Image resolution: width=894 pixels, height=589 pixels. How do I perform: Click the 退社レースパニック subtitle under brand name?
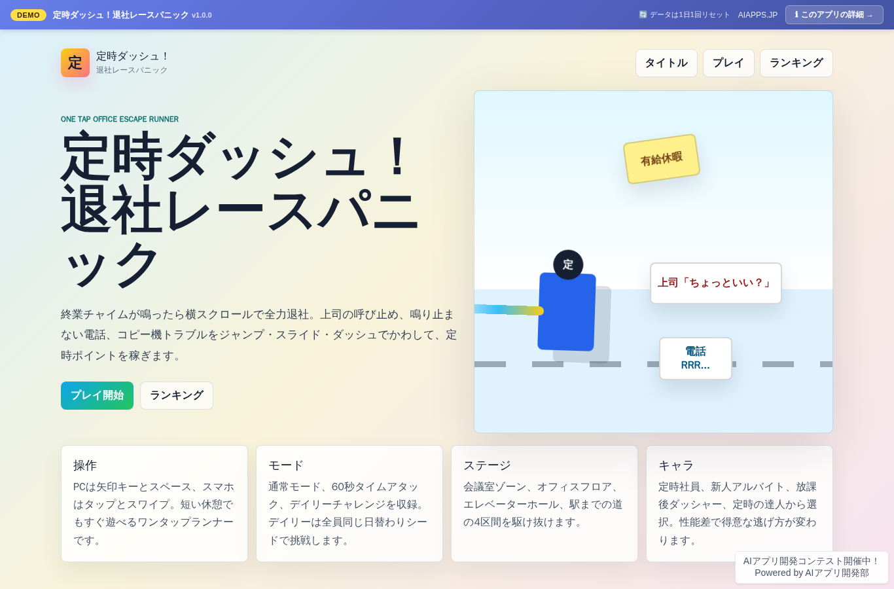(x=132, y=70)
